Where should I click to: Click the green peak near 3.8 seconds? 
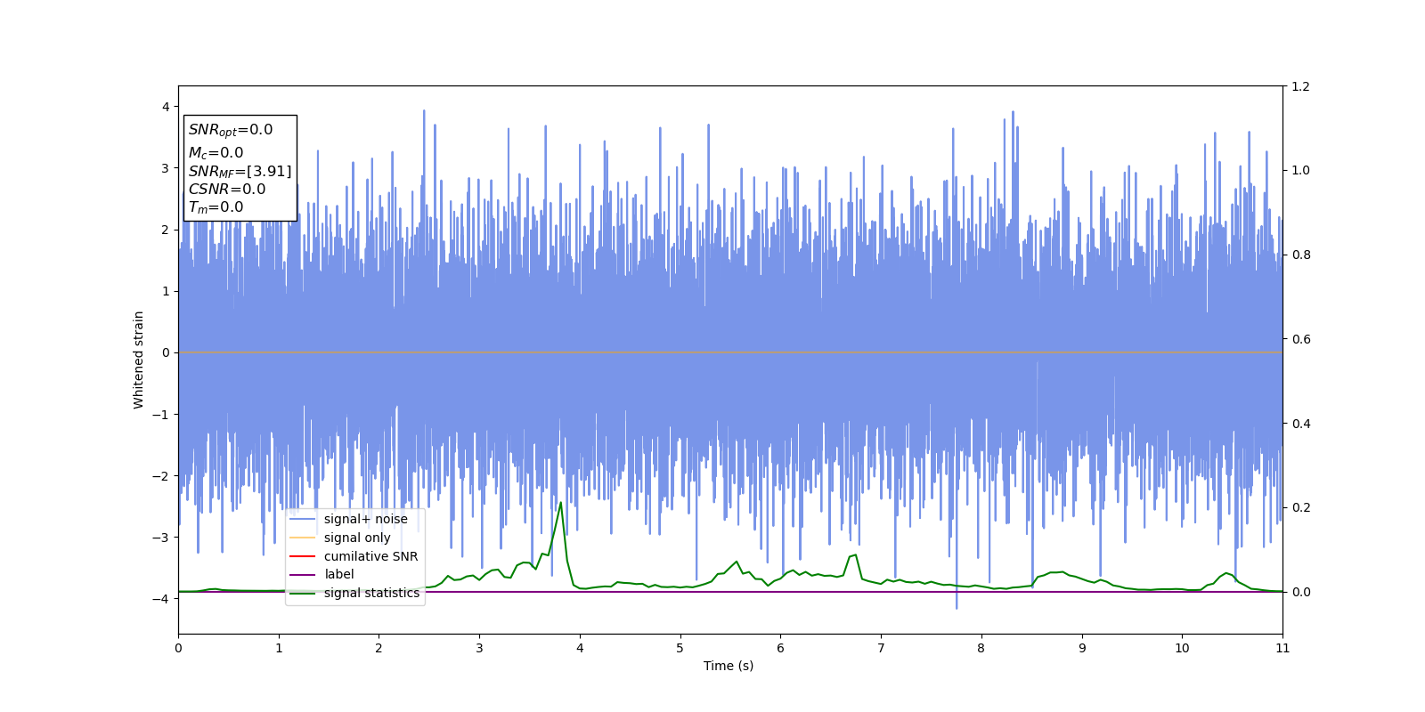(560, 504)
